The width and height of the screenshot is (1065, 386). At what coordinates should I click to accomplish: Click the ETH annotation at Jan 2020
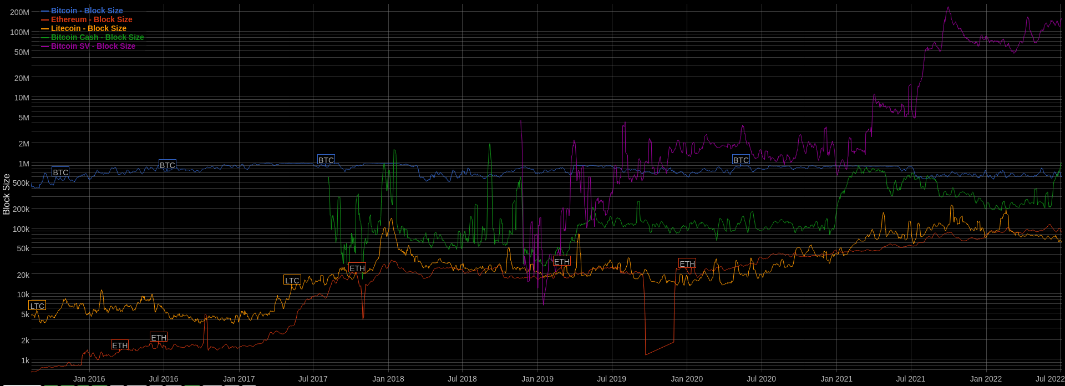coord(687,263)
